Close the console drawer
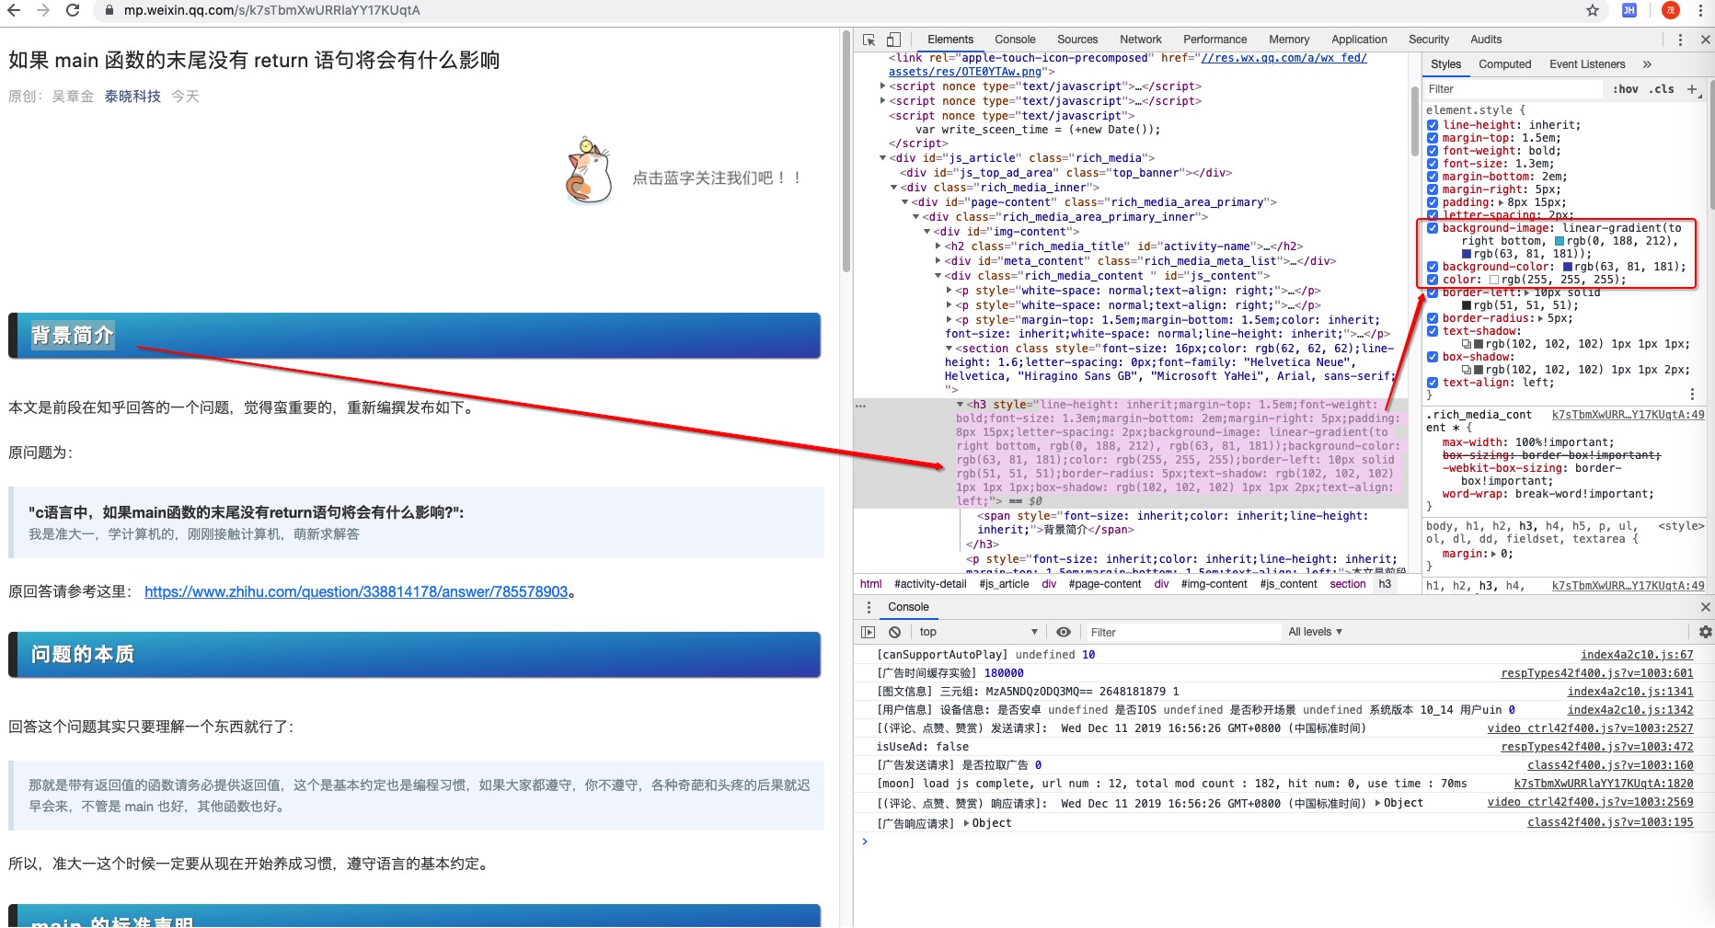Viewport: 1715px width, 928px height. tap(1705, 607)
